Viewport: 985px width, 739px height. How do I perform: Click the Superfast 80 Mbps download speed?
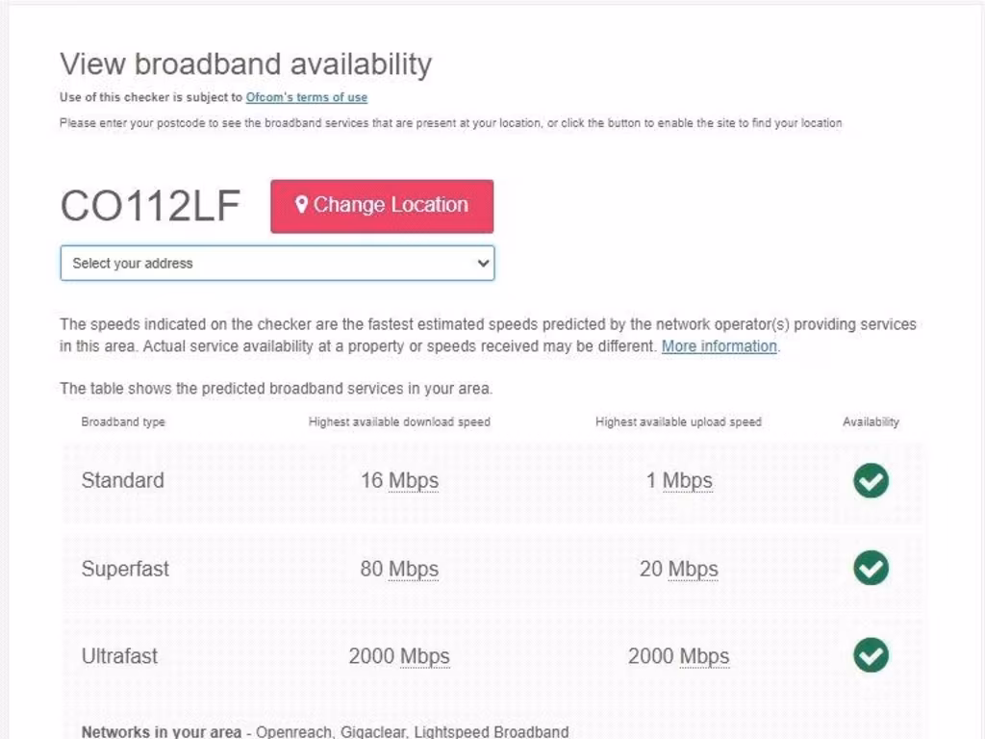click(399, 569)
